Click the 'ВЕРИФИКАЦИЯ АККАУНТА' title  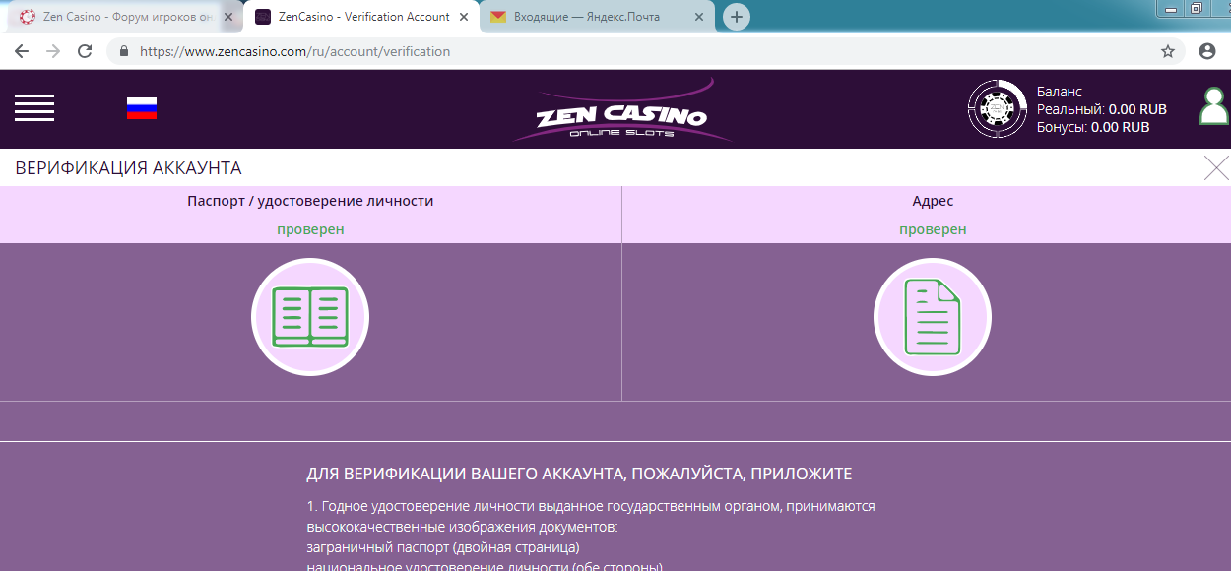128,168
